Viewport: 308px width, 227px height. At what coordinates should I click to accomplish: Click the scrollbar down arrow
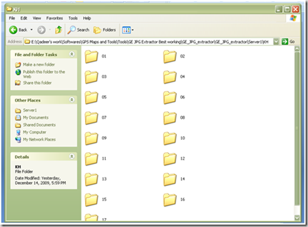coord(297,217)
